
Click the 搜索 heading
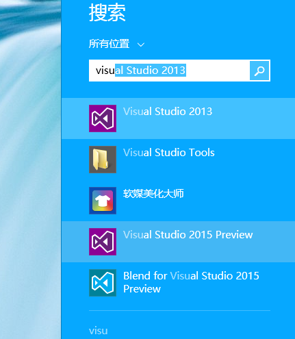107,13
